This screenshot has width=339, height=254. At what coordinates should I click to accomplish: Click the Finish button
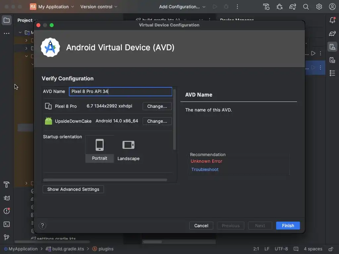point(288,226)
